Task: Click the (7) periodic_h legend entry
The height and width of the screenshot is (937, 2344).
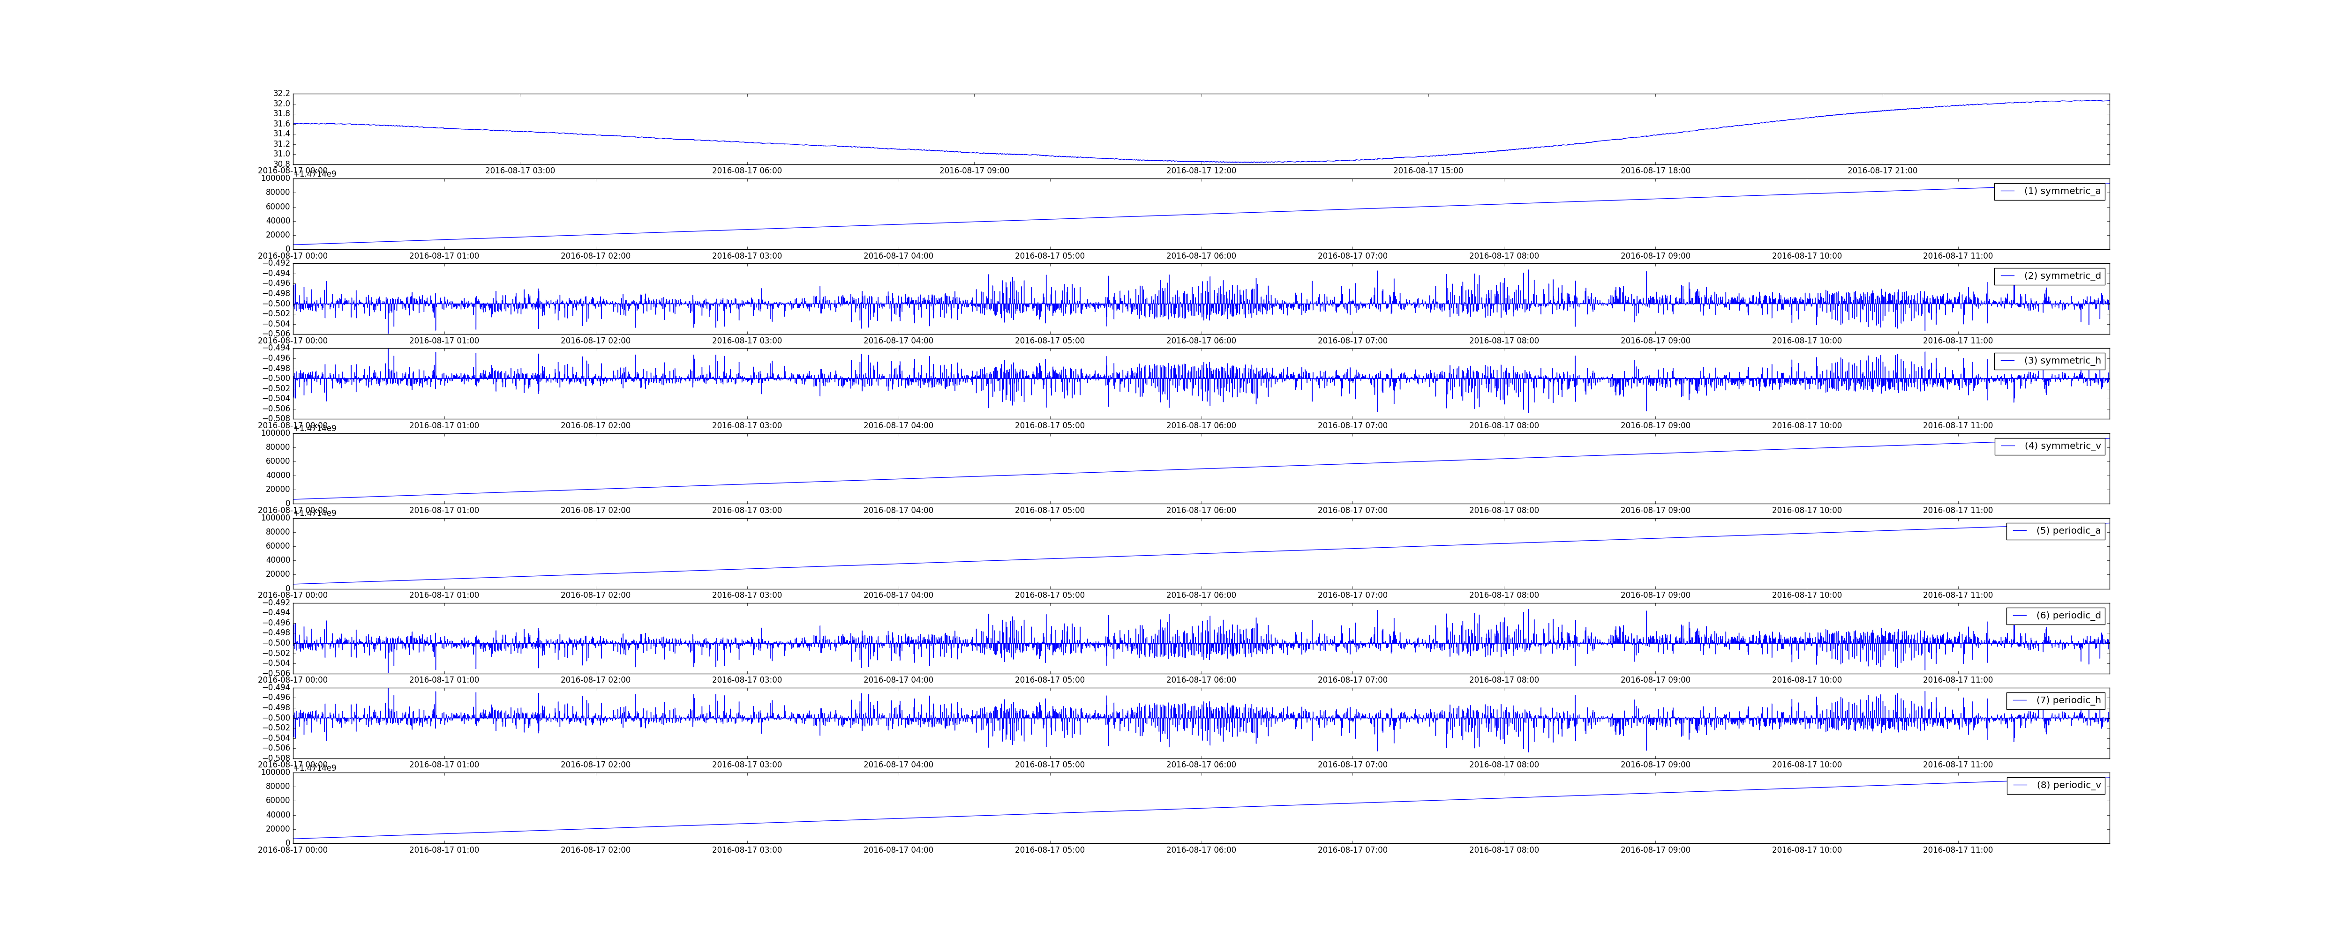Action: click(x=2068, y=700)
